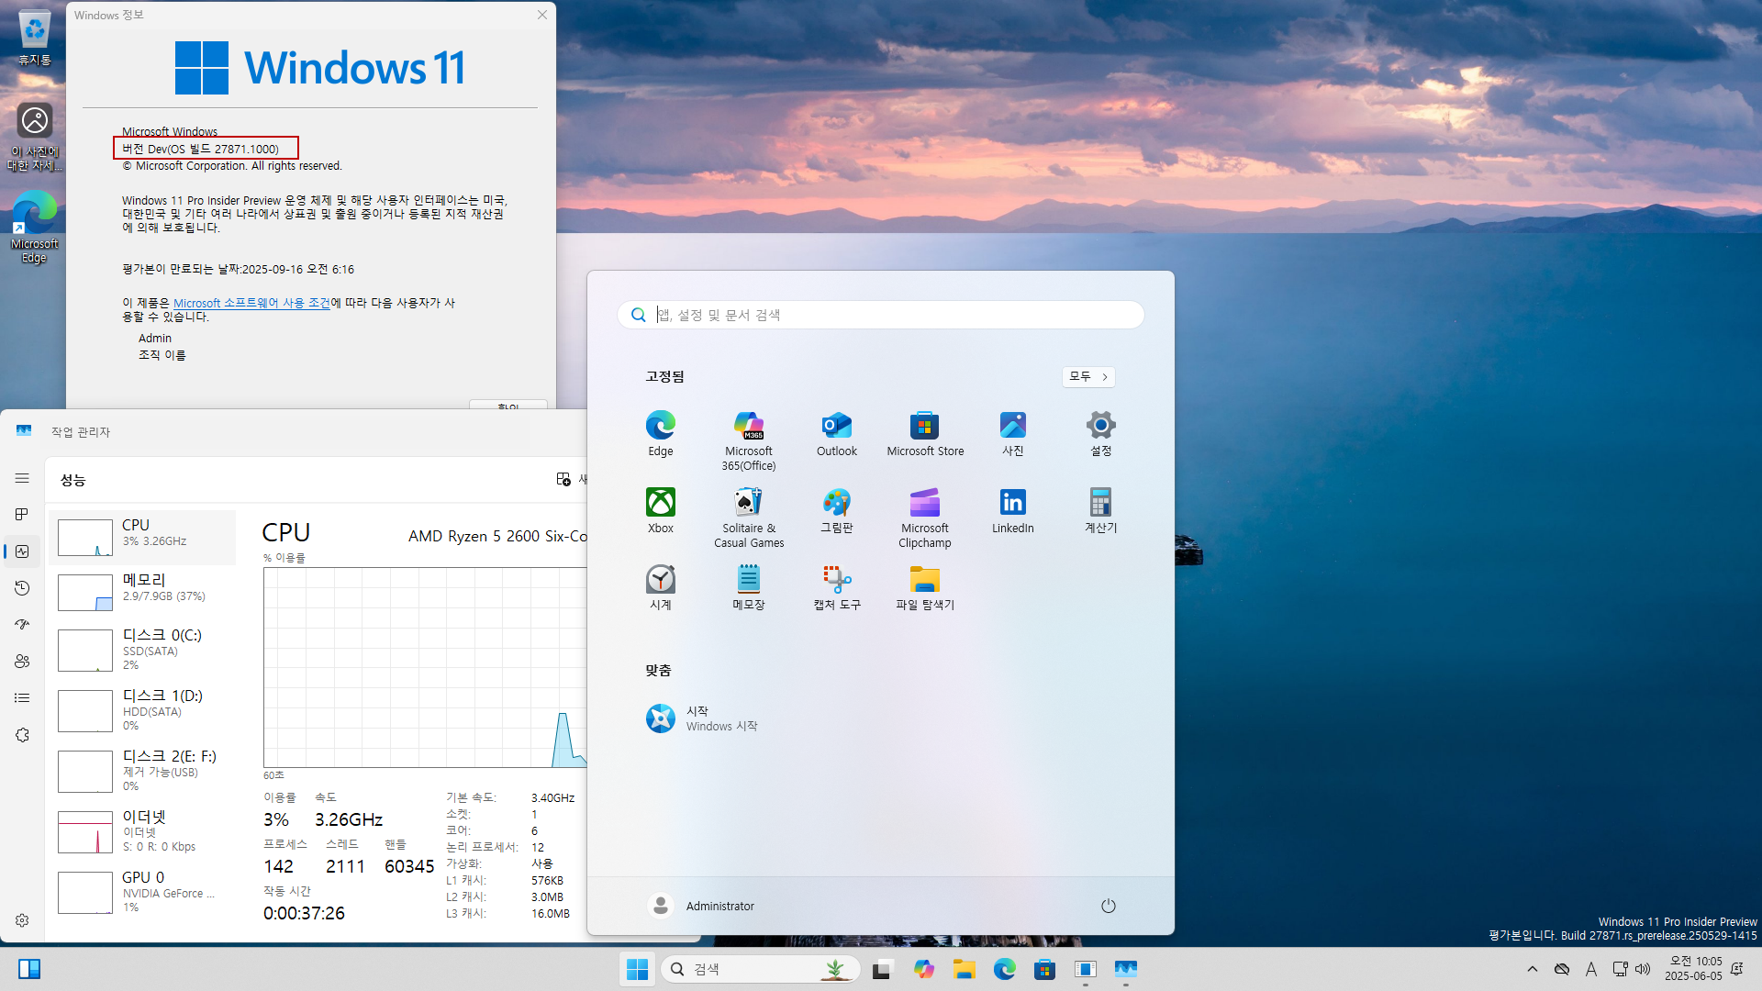The height and width of the screenshot is (991, 1762).
Task: Launch 캡처 도구 (Snipping Tool)
Action: [837, 588]
